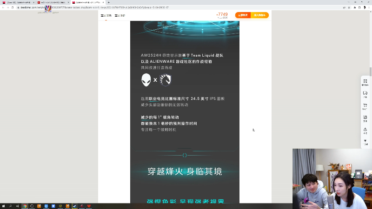Close the first browser tab
Screen dimensions: 372x209
coord(33,2)
